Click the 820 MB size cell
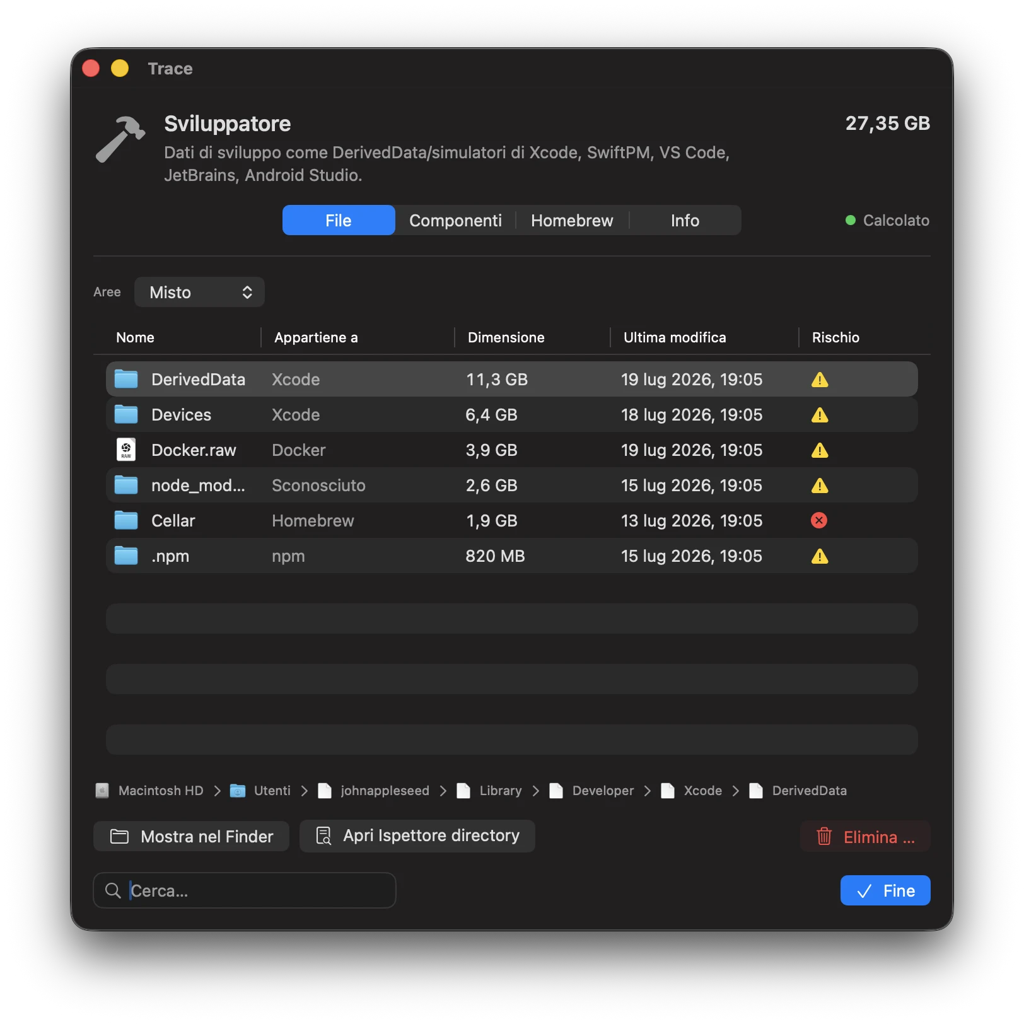The image size is (1024, 1024). click(x=495, y=556)
